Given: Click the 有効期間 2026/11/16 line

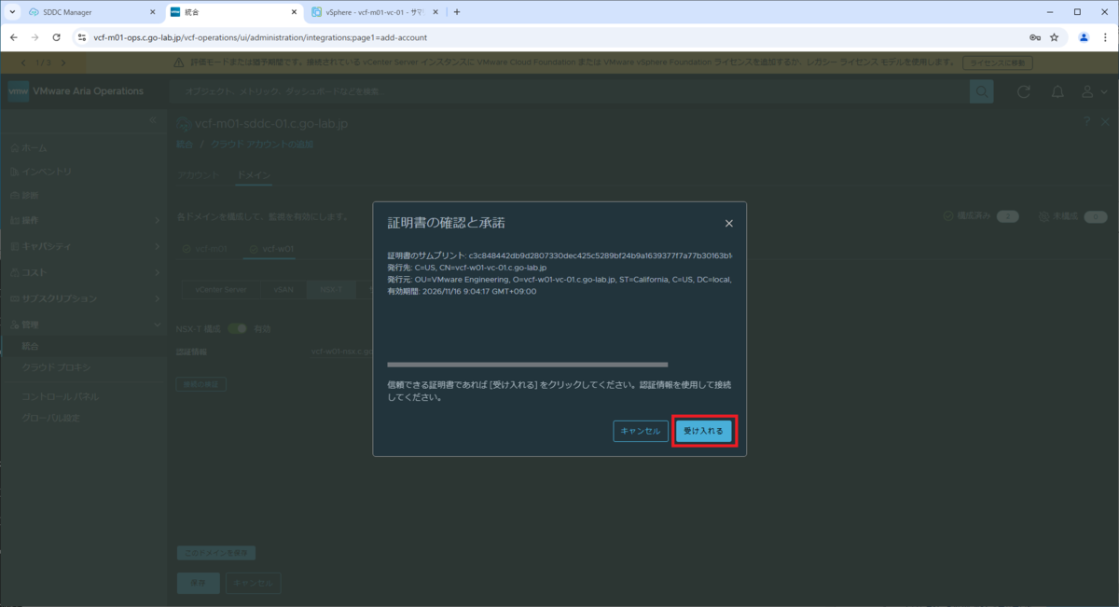Looking at the screenshot, I should pyautogui.click(x=462, y=291).
